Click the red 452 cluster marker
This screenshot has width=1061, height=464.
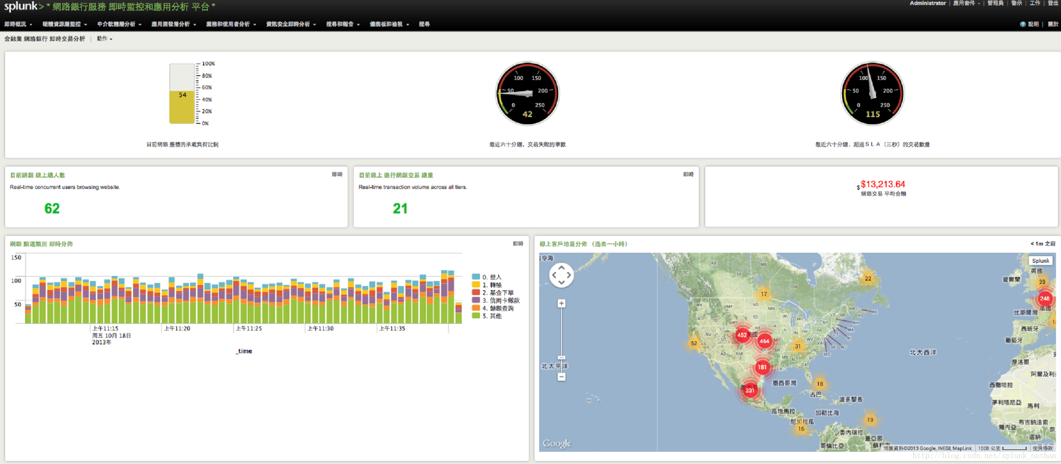click(742, 335)
